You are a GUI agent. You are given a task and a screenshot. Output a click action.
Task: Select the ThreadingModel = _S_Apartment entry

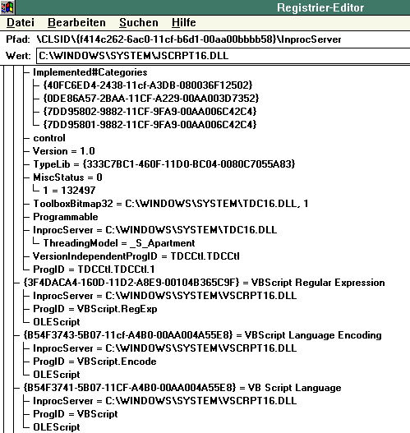tap(119, 243)
